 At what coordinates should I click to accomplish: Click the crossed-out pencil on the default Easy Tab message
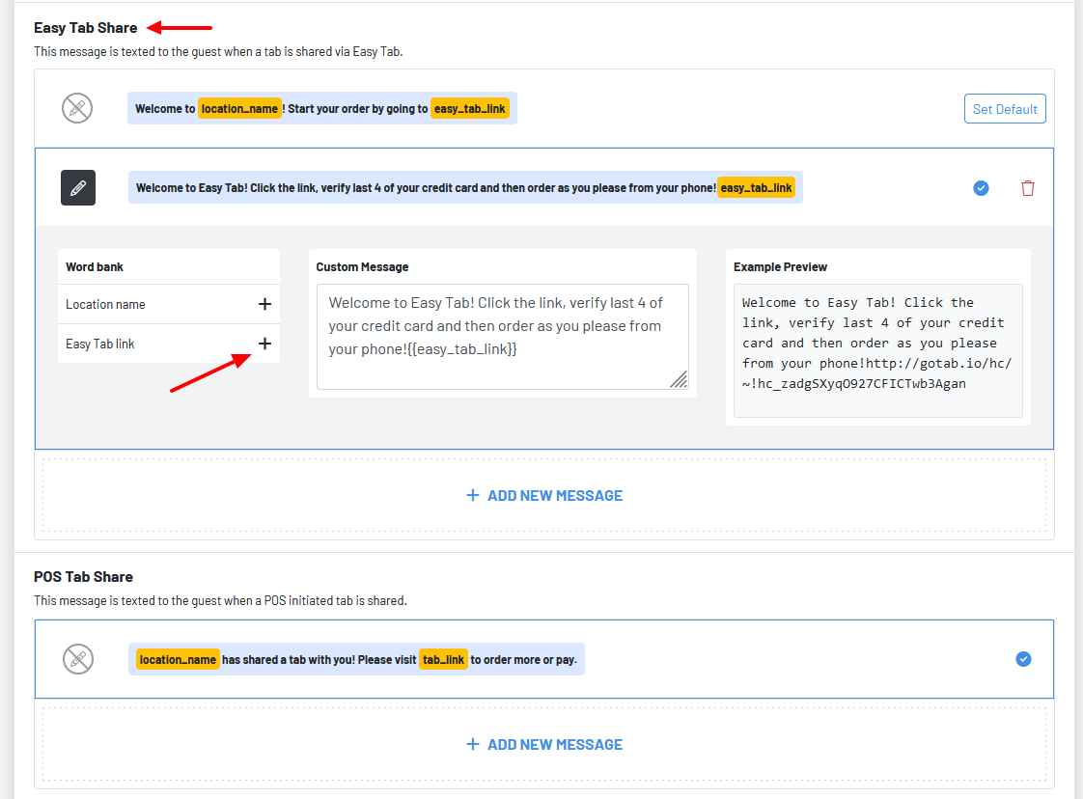point(77,108)
